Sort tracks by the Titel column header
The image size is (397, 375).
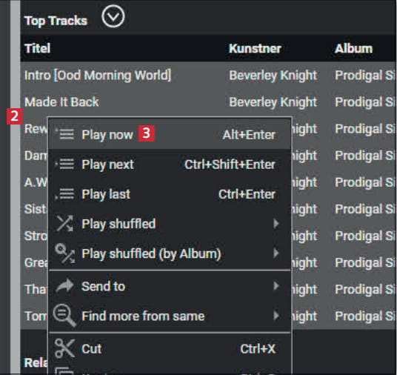[38, 48]
